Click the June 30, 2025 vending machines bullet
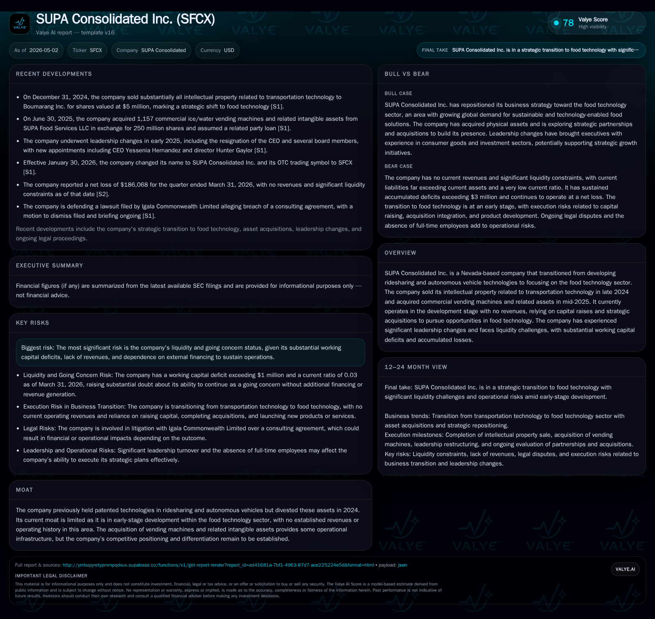655x619 pixels. [x=190, y=124]
